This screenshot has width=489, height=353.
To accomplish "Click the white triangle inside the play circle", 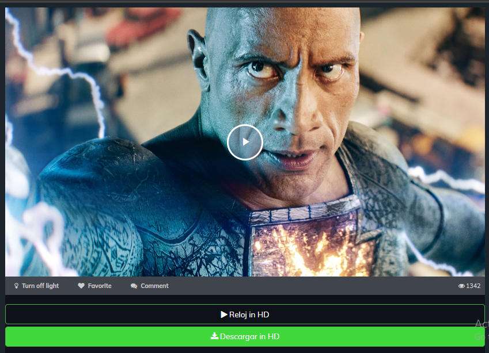I will pyautogui.click(x=246, y=141).
